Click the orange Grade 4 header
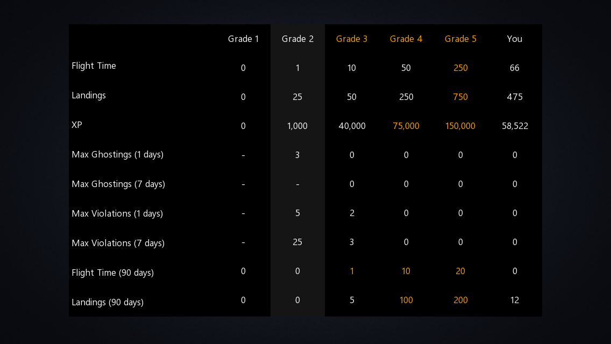Screen dimensions: 611x344 point(406,39)
